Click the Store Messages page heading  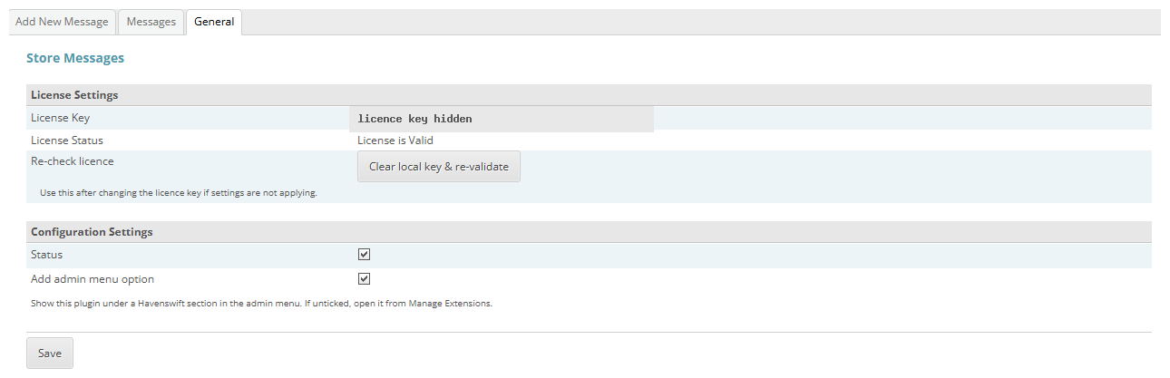(75, 58)
